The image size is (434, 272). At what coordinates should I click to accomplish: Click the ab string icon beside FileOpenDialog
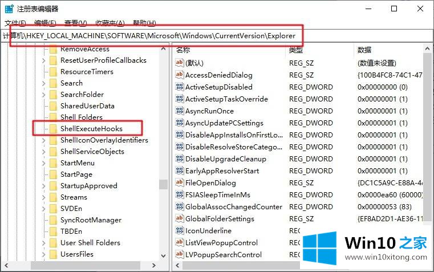pyautogui.click(x=179, y=182)
